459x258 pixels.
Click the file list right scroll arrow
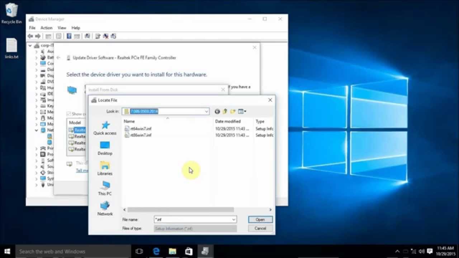click(271, 210)
